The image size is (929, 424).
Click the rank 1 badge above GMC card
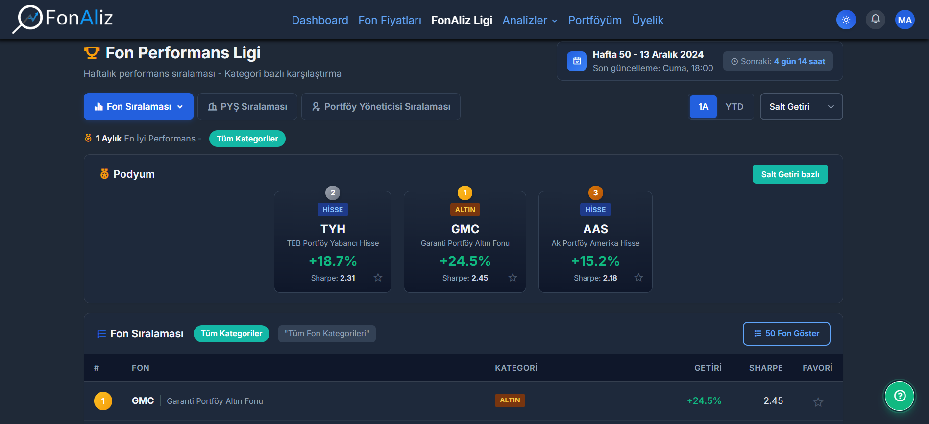(465, 192)
